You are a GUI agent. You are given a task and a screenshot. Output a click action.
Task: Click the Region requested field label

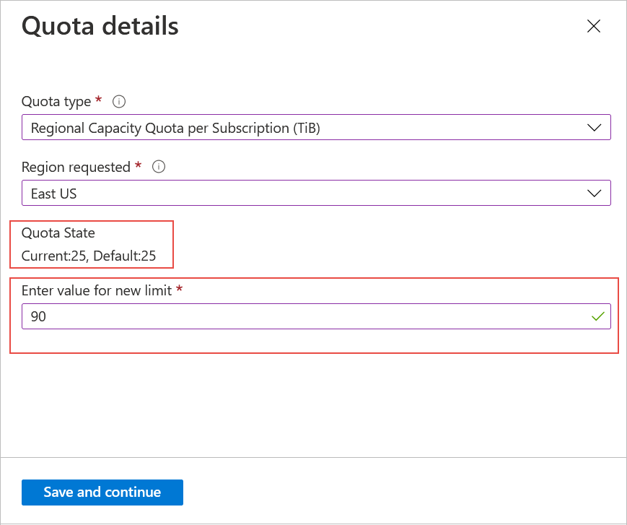tap(76, 167)
